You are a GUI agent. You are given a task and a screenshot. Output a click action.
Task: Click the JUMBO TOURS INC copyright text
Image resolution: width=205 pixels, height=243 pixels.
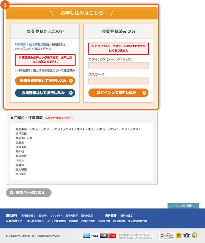pyautogui.click(x=33, y=236)
